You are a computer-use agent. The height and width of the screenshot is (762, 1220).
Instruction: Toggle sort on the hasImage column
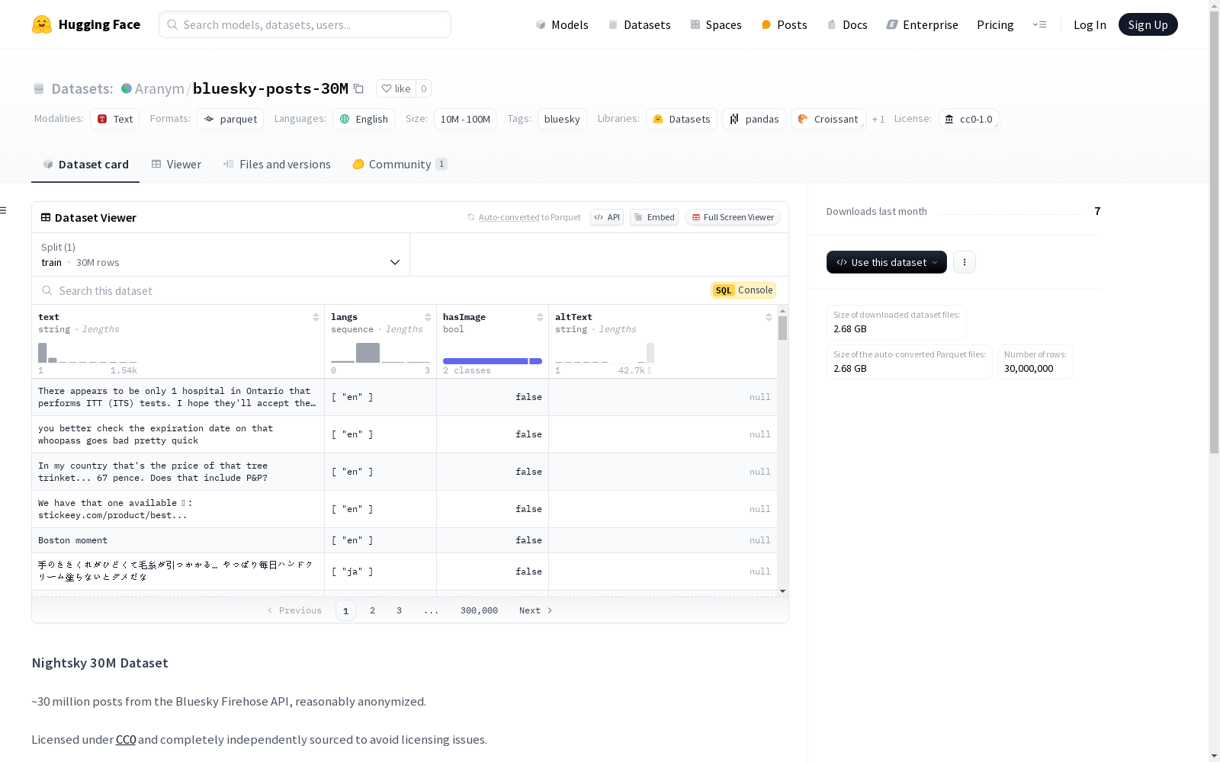click(540, 317)
